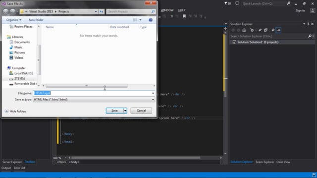Select Solution 'Solution1' (0 projects) node

258,42
